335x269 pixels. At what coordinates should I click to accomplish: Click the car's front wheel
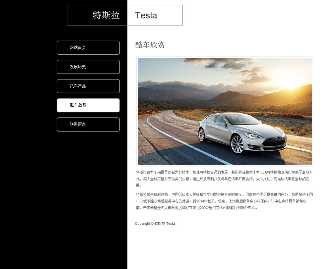click(x=237, y=145)
